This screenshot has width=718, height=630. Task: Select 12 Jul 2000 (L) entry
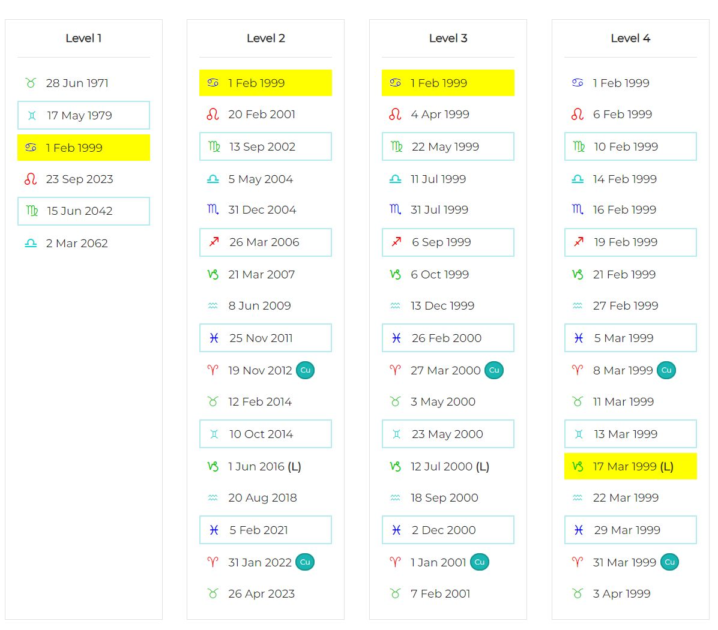tap(449, 466)
